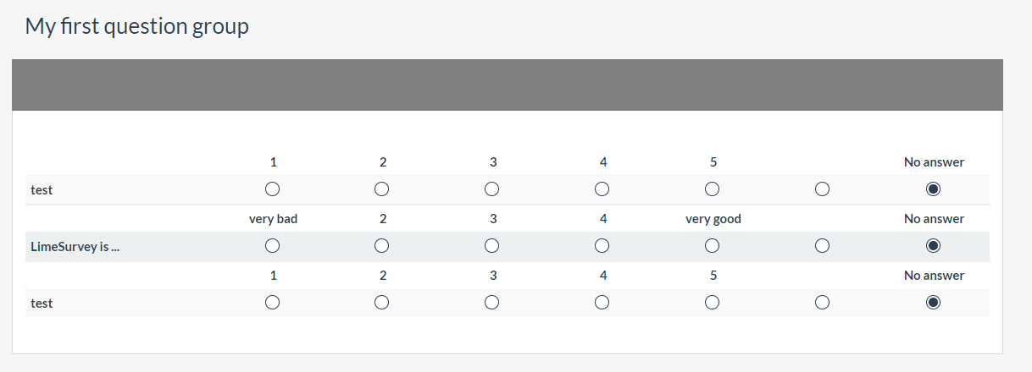This screenshot has width=1032, height=372.
Task: Choose rating 3 in the first test row
Action: [x=492, y=189]
